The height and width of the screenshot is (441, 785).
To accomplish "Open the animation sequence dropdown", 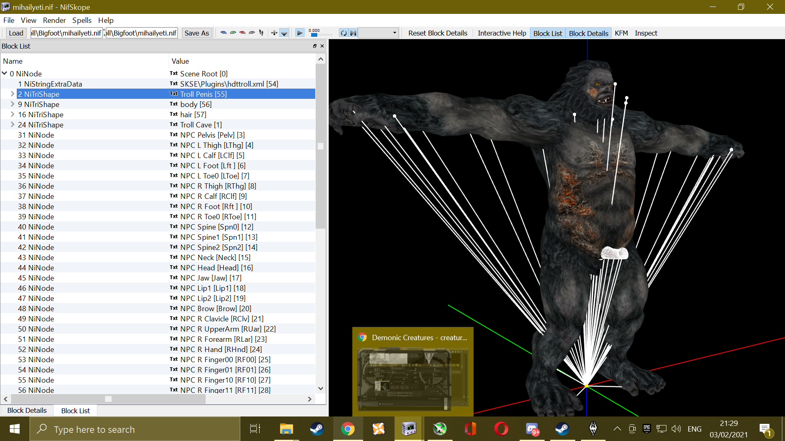I will point(378,33).
